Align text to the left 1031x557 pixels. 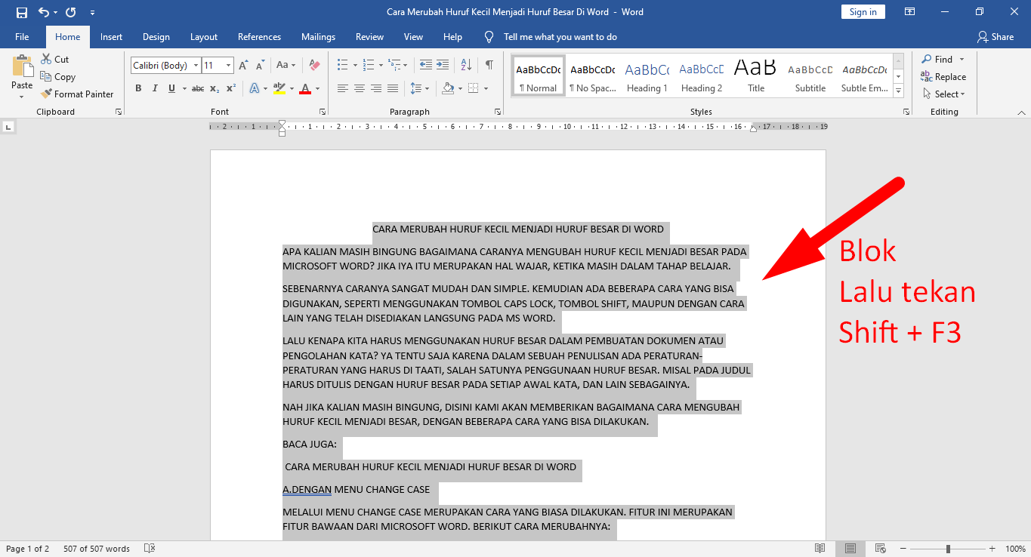pos(343,88)
